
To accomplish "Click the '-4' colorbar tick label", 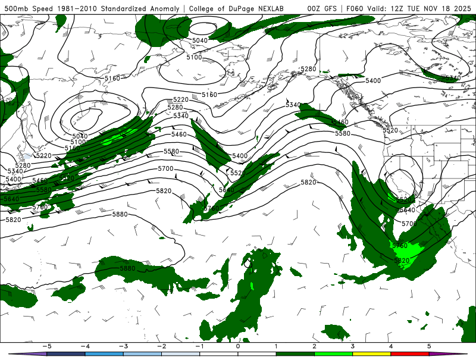I will tap(85, 346).
